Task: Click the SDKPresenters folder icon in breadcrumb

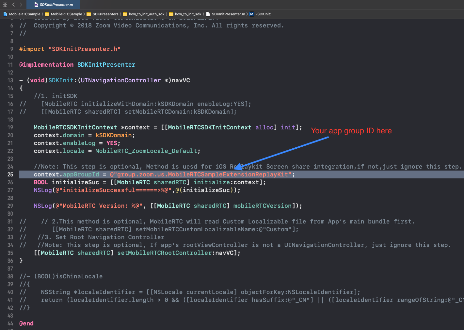Action: [89, 14]
